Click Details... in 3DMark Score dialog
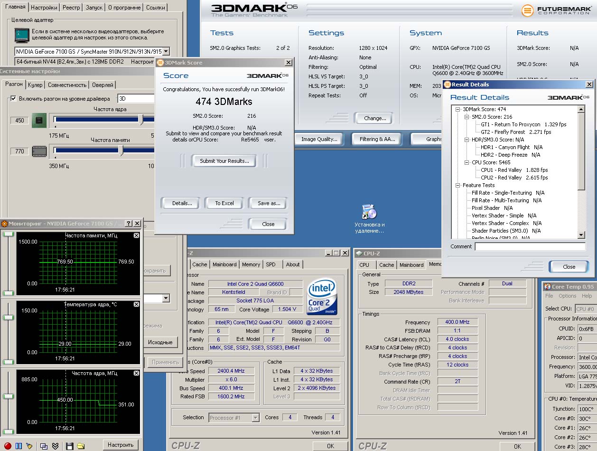 [x=182, y=203]
